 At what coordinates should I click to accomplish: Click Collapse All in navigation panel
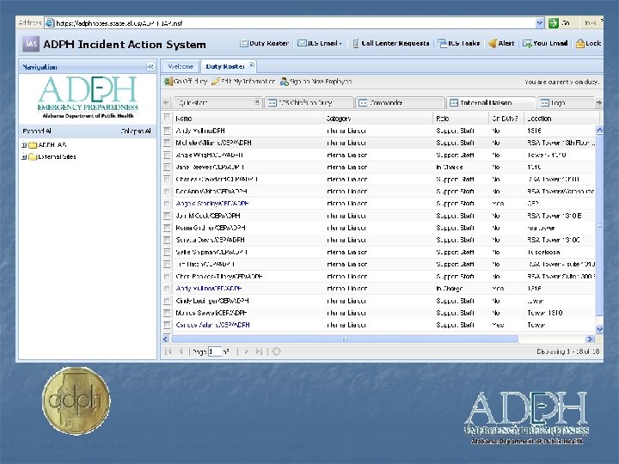coord(136,131)
